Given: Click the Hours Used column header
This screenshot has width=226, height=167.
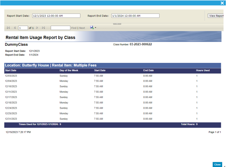Looking at the screenshot, I should point(203,70).
